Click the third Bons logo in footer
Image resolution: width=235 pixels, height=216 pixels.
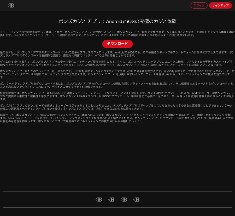click(124, 200)
